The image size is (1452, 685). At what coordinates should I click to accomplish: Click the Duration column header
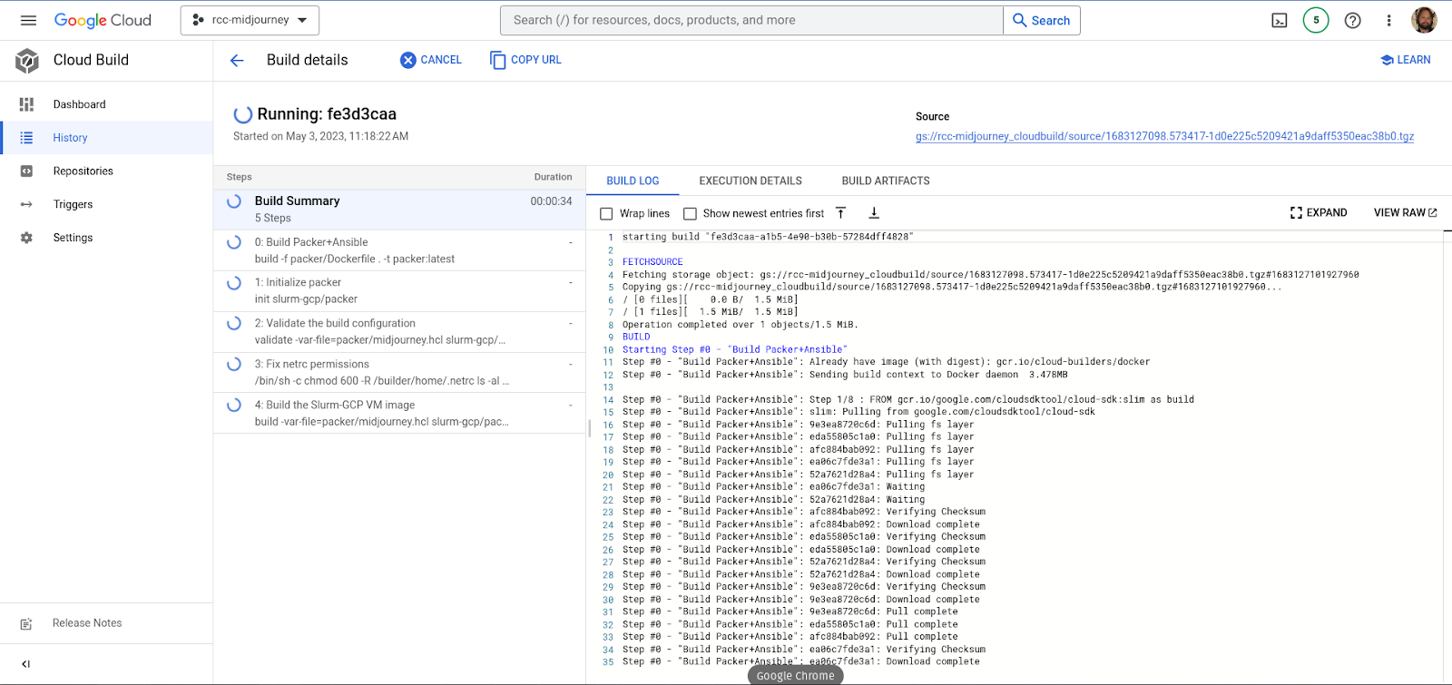coord(553,177)
